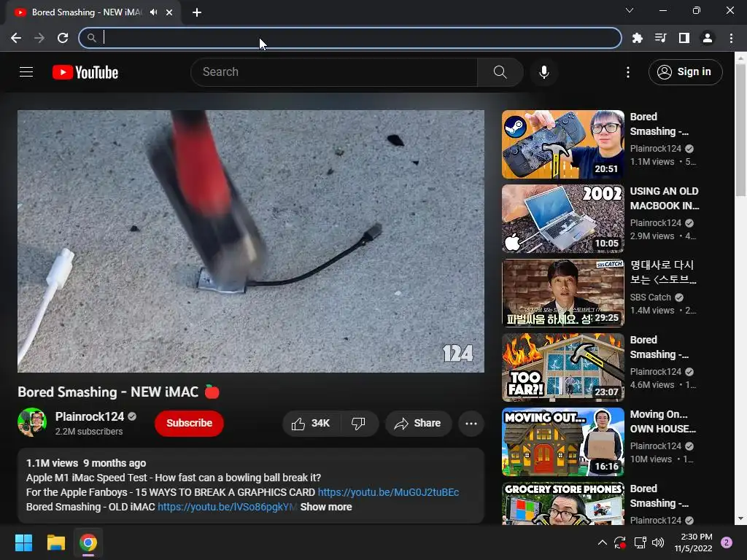Viewport: 747px width, 560px height.
Task: Click the search magnifier button
Action: 500,72
